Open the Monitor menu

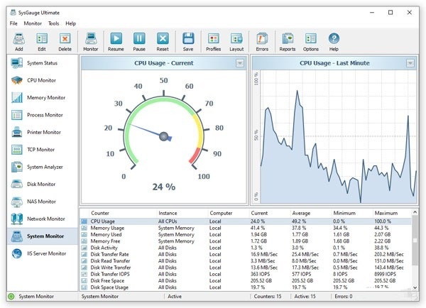pyautogui.click(x=33, y=23)
